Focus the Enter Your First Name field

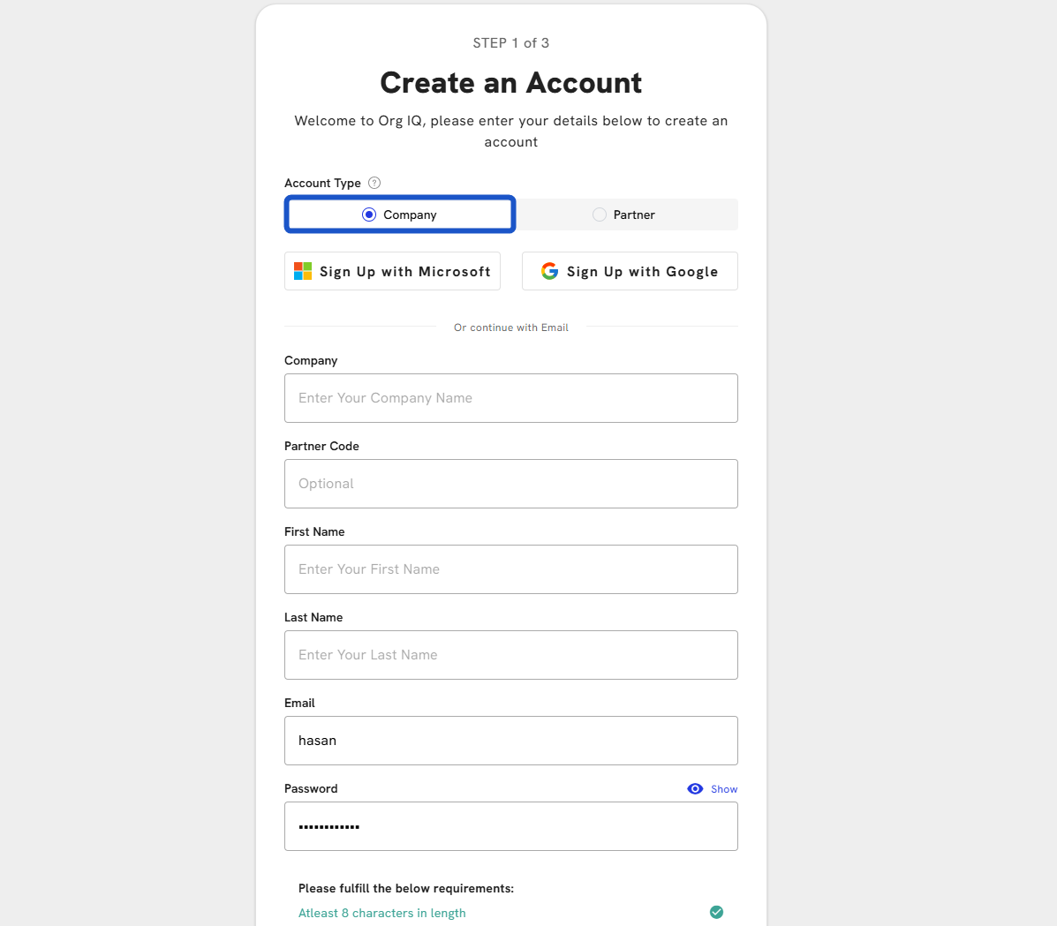click(x=510, y=569)
